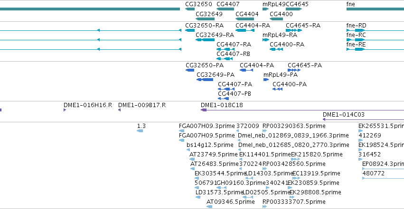
Task: Click the CG32649-PA protein label
Action: (x=216, y=75)
